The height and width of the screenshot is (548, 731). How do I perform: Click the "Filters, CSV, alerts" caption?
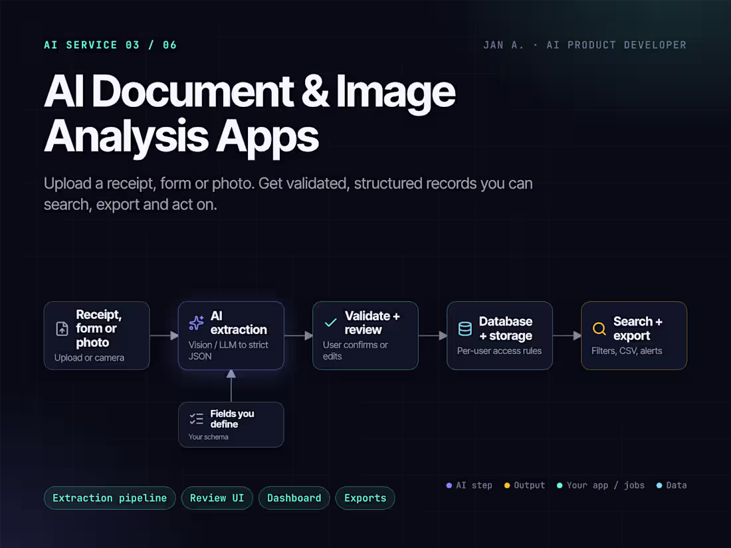(x=627, y=351)
